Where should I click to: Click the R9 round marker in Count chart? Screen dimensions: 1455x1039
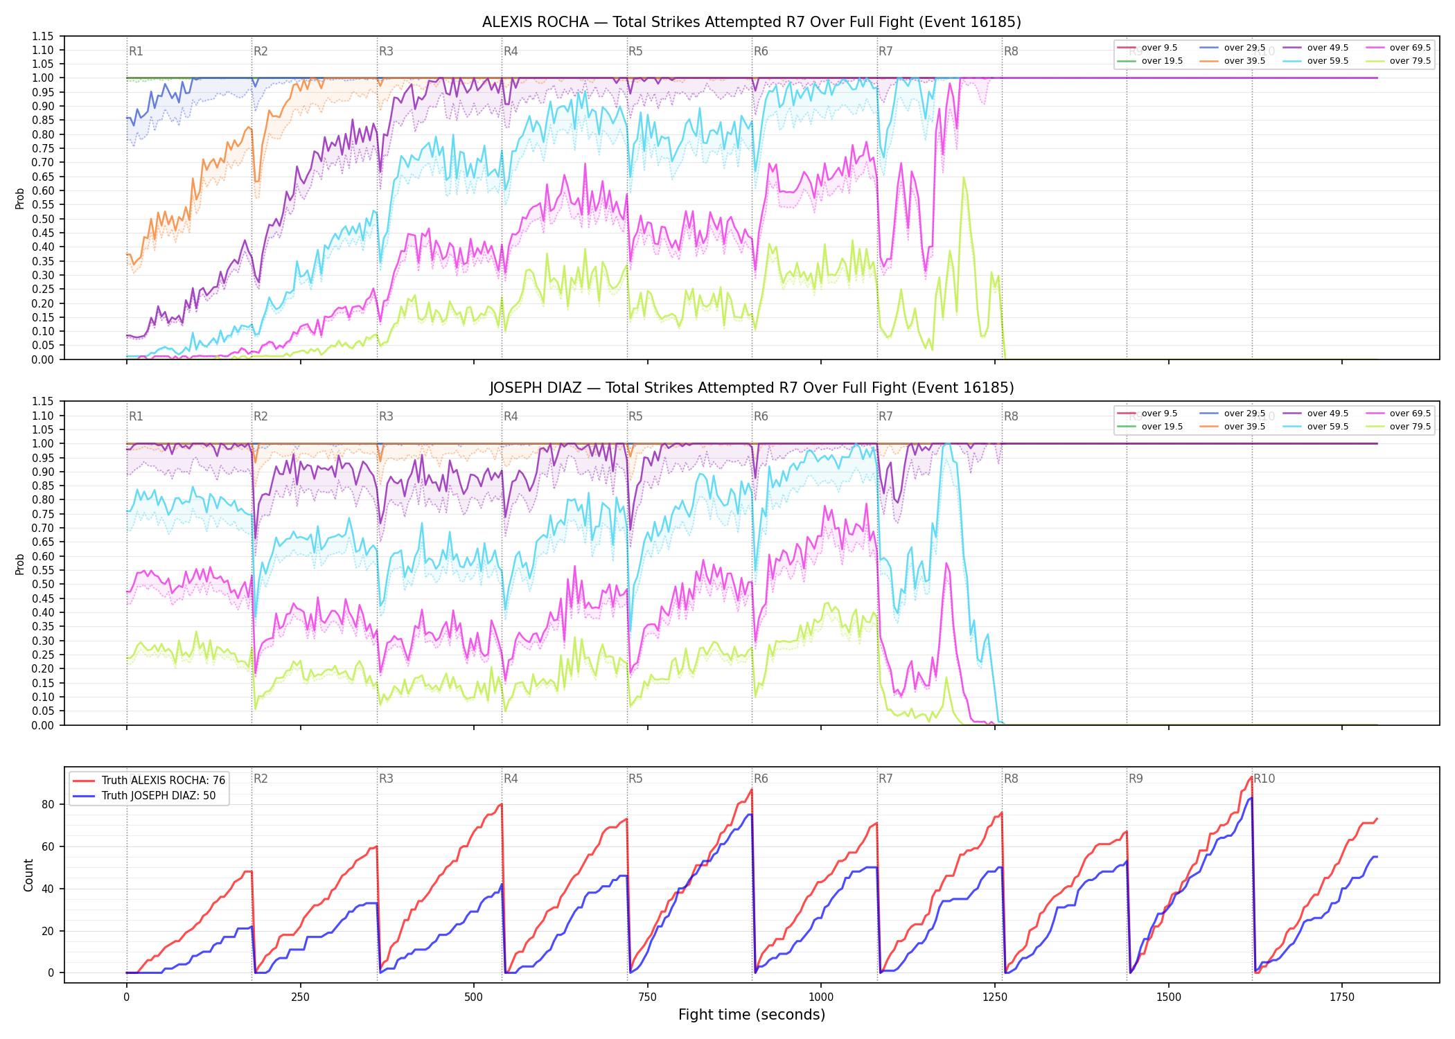1136,779
